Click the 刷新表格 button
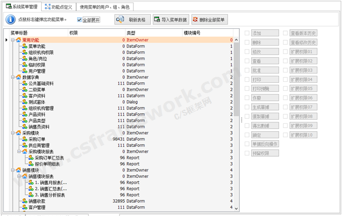The width and height of the screenshot is (342, 216). coord(132,20)
